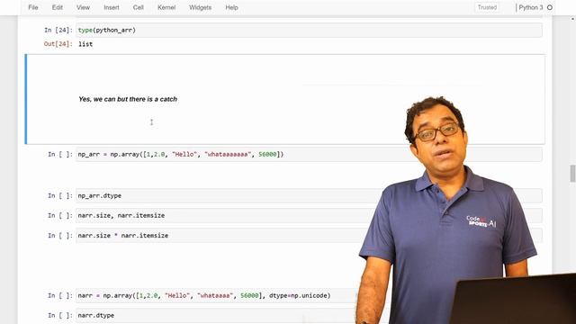Open the File menu
This screenshot has width=576, height=324.
(x=33, y=7)
